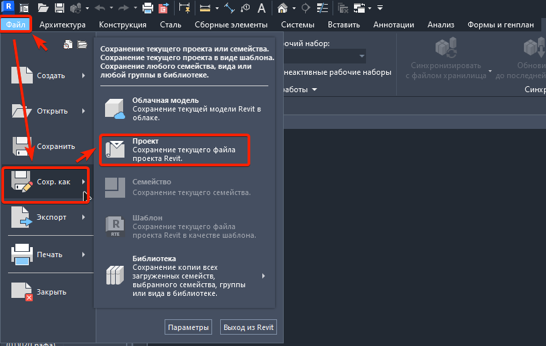This screenshot has height=346, width=546.
Task: Select the Section tool icon in top toolbar
Action: click(305, 7)
